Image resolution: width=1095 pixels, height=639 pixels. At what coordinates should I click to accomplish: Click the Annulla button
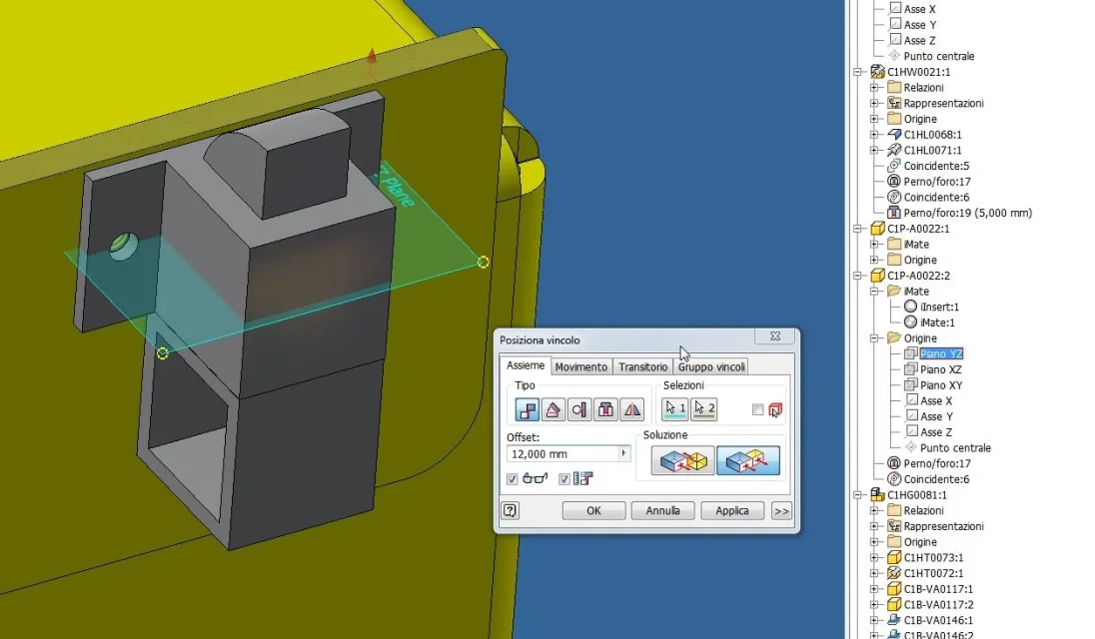(x=662, y=510)
